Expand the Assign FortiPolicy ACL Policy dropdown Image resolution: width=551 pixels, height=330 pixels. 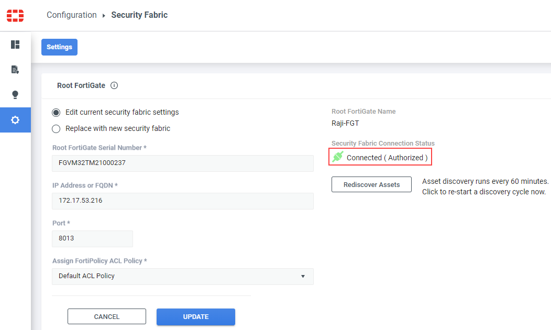tap(183, 276)
